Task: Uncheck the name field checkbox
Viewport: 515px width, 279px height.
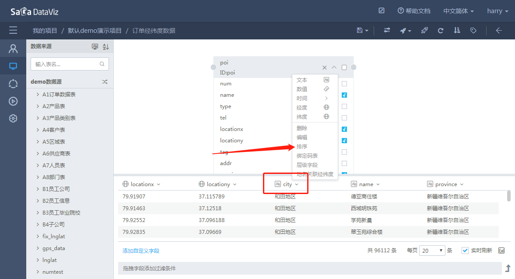Action: [344, 95]
